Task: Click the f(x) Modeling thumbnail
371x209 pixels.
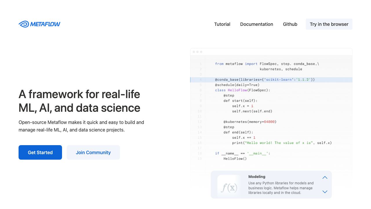Action: (229, 186)
